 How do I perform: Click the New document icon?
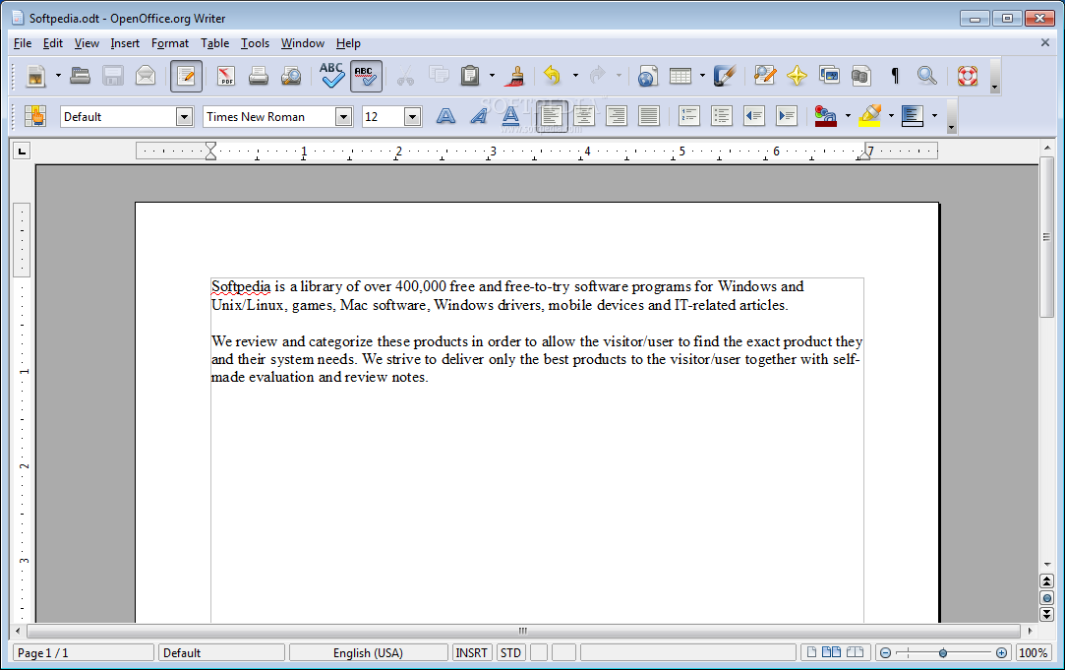(x=35, y=76)
